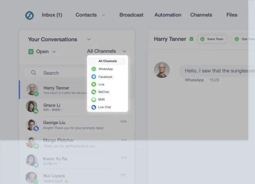
Task: Expand the Your Conversations chevron
Action: click(89, 39)
